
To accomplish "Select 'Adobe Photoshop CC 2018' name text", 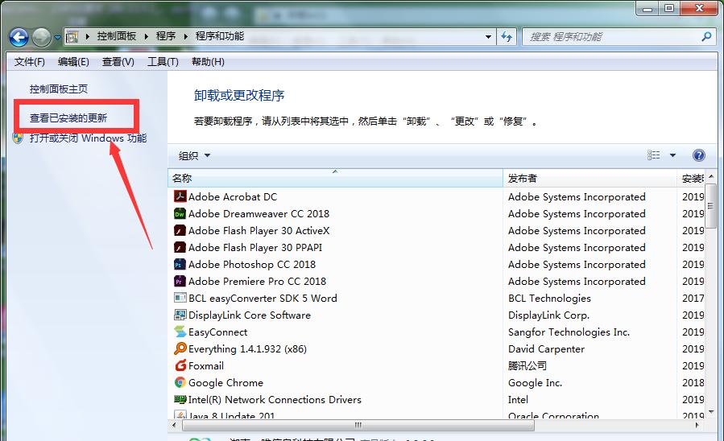I will tap(252, 265).
